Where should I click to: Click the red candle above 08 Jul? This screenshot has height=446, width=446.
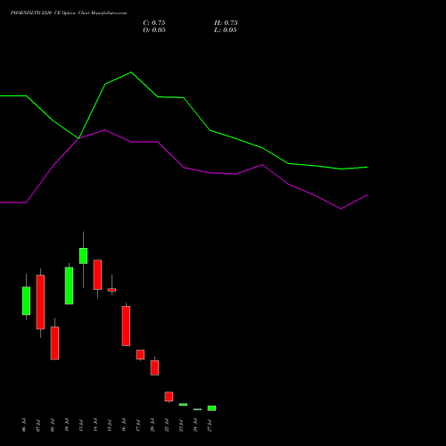[54, 343]
